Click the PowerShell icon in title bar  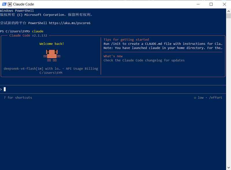tap(4, 4)
